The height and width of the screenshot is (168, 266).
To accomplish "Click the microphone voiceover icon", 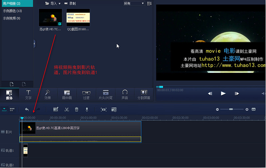I will [x=87, y=109].
